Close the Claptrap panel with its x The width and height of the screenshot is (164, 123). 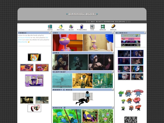click(113, 72)
